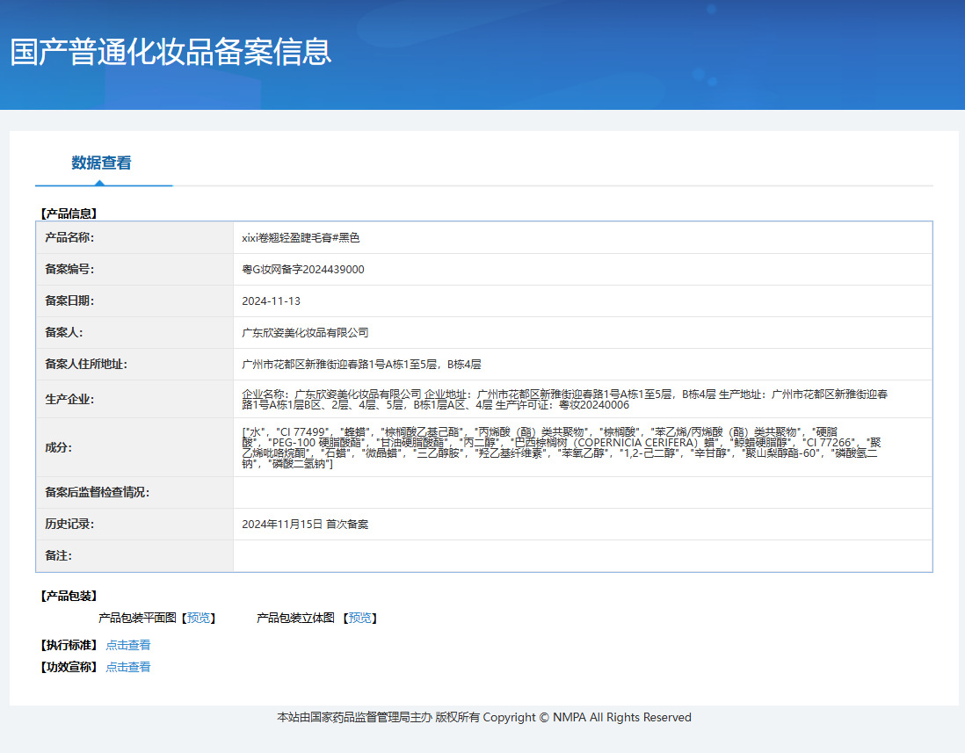Click the 【产品信息】 section heading
965x753 pixels.
(x=69, y=214)
